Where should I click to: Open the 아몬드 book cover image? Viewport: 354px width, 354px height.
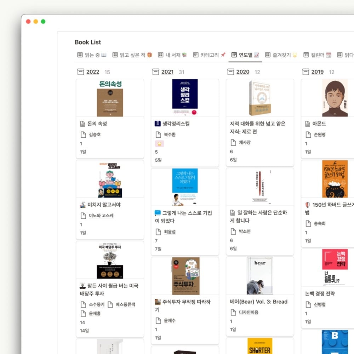pyautogui.click(x=335, y=98)
